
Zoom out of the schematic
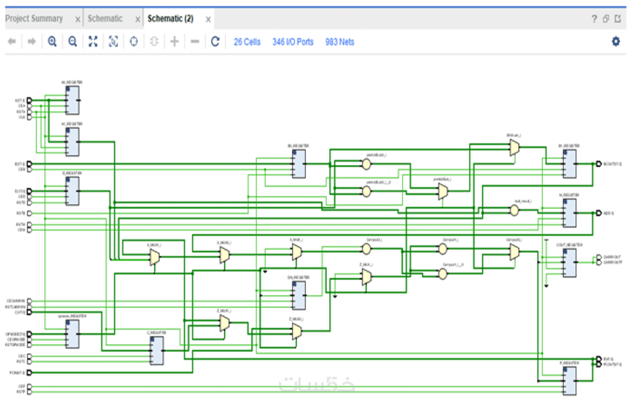[x=73, y=41]
